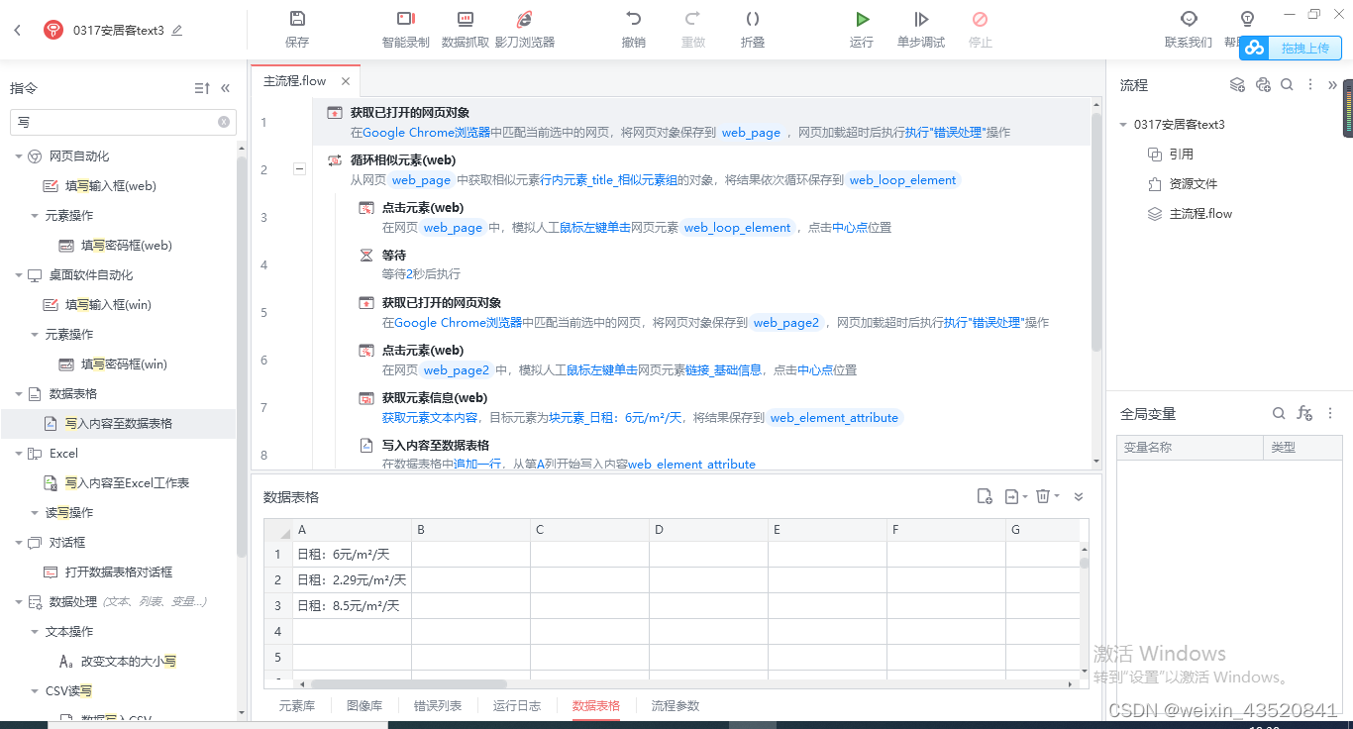Image resolution: width=1353 pixels, height=729 pixels.
Task: Click the 停止 stop icon
Action: [x=981, y=19]
